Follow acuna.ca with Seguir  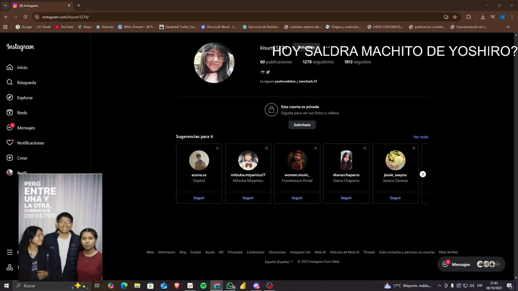pyautogui.click(x=199, y=198)
